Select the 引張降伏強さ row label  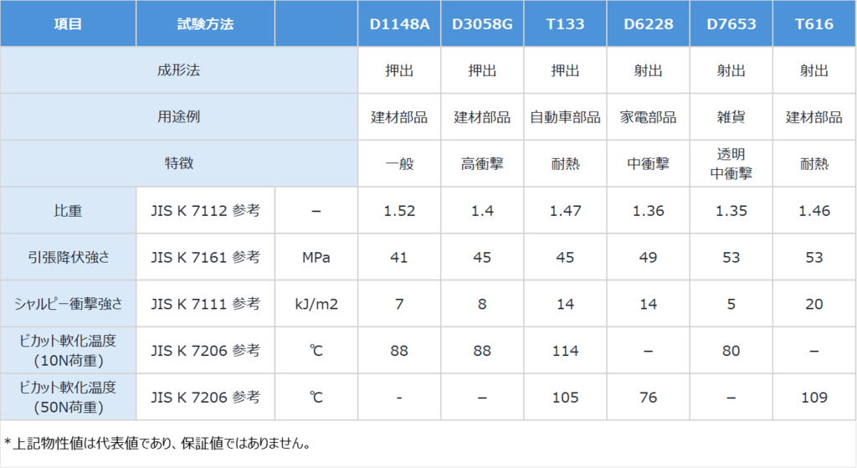(68, 257)
